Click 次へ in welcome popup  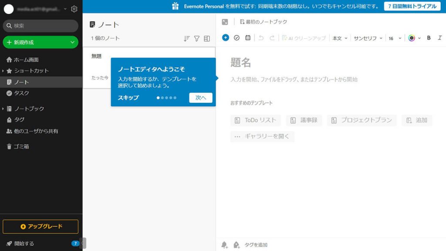point(200,98)
